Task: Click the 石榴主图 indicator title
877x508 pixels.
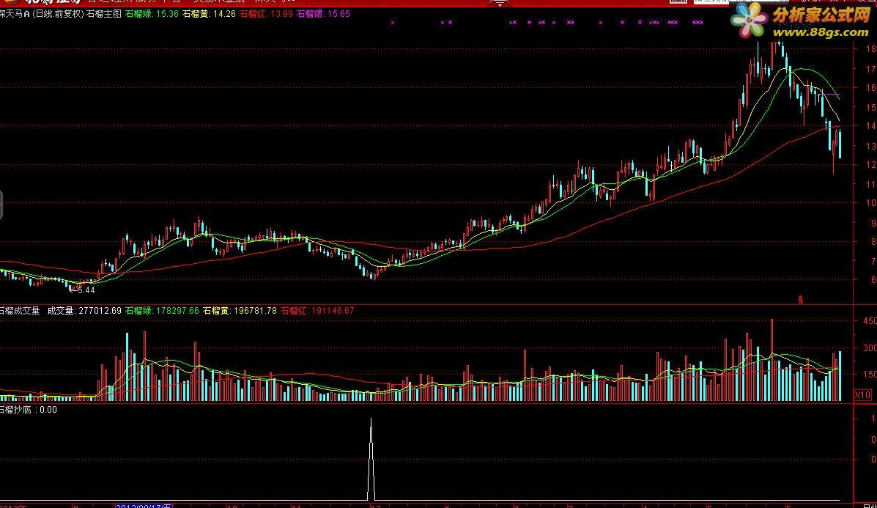Action: pyautogui.click(x=103, y=13)
